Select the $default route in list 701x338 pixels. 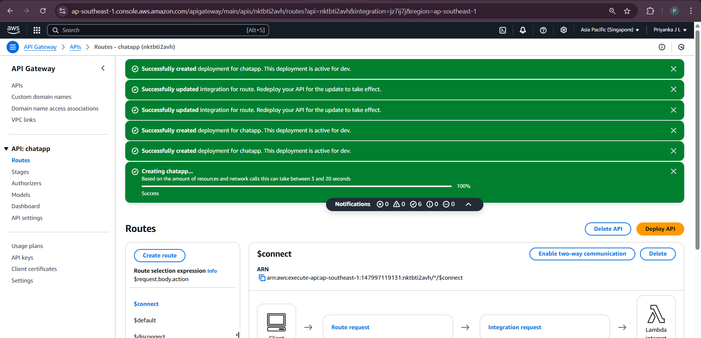[145, 320]
